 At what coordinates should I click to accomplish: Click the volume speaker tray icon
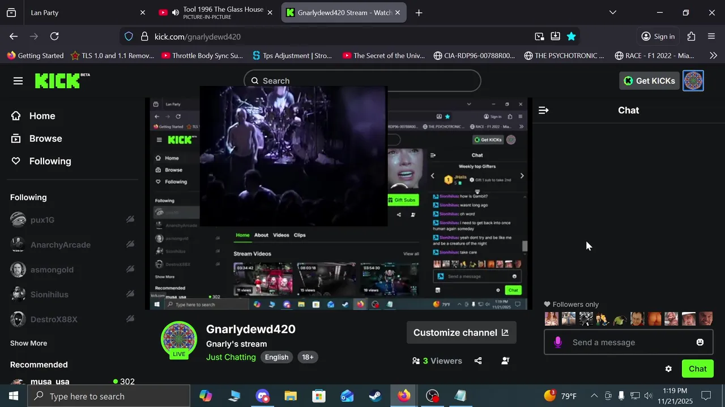[648, 396]
